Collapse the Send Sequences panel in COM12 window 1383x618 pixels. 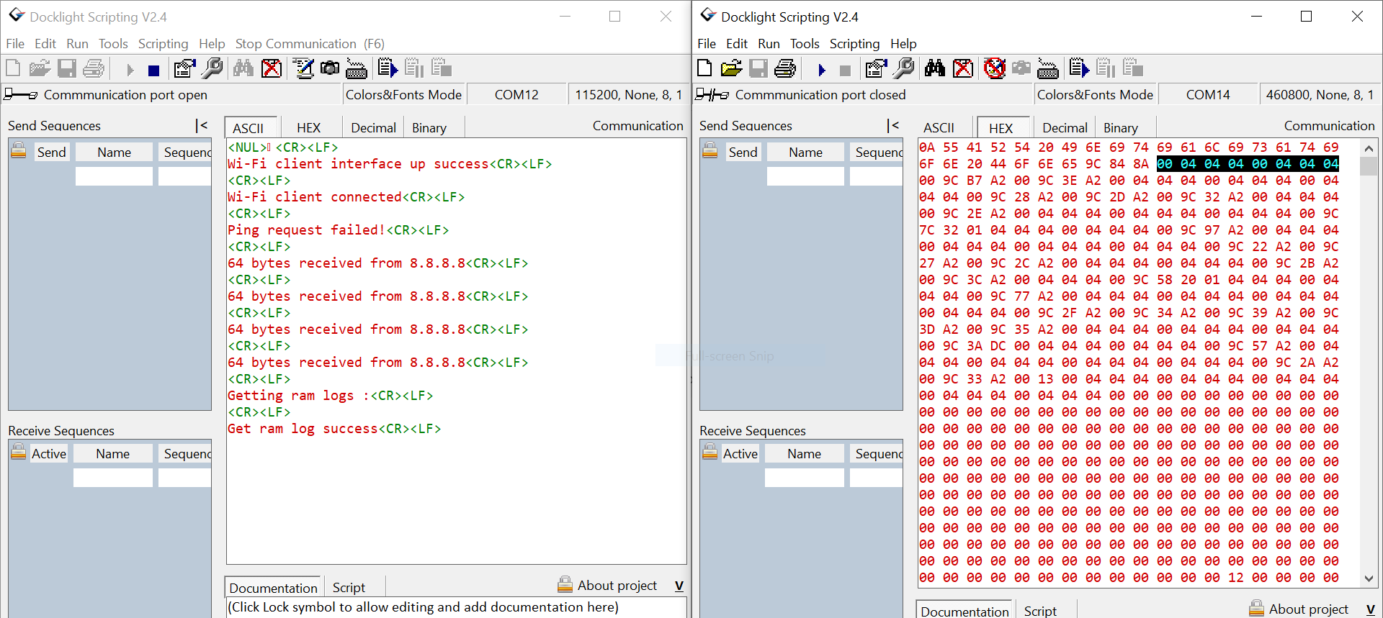(202, 125)
